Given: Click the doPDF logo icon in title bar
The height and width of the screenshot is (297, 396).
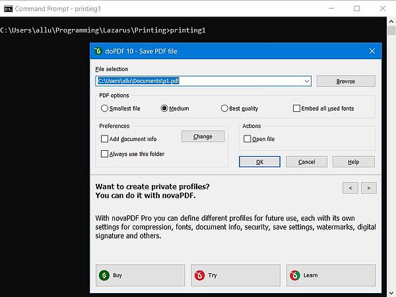Looking at the screenshot, I should coord(98,51).
